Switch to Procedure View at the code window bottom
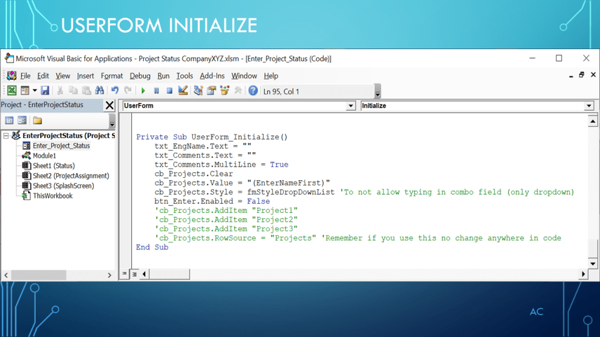The image size is (600, 337). (x=124, y=274)
